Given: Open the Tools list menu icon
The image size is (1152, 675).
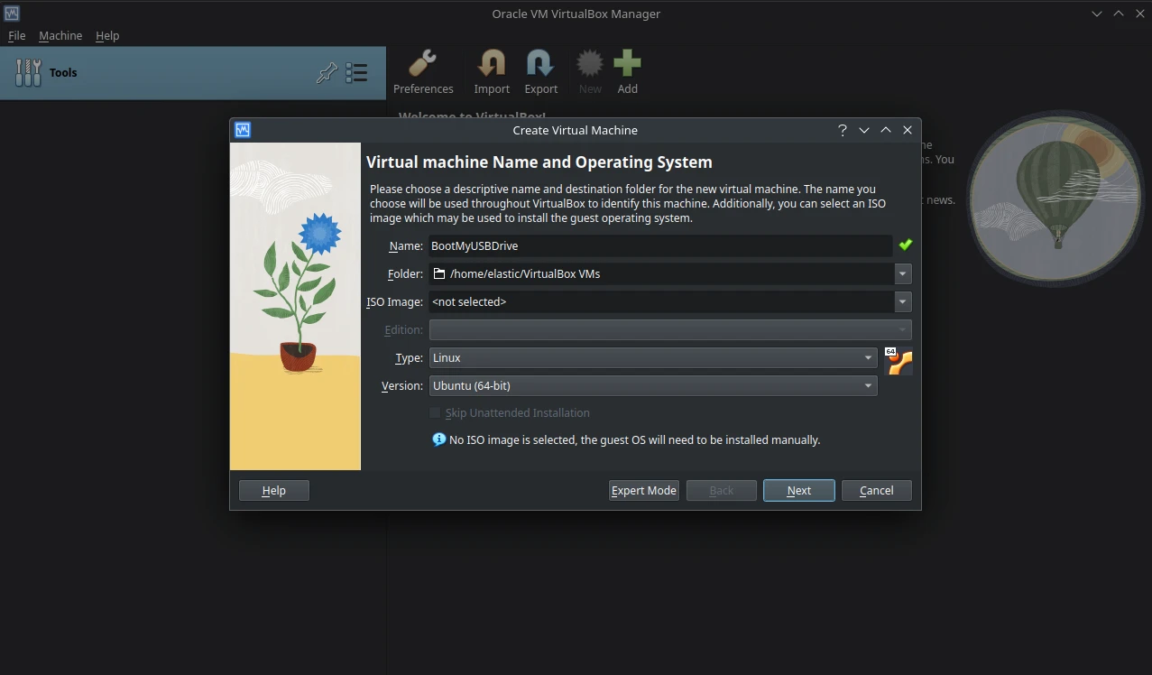Looking at the screenshot, I should tap(356, 73).
